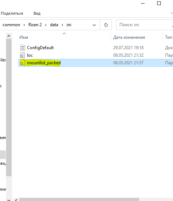
Task: Click the sidebar scrollbar up arrow
Action: [9, 36]
